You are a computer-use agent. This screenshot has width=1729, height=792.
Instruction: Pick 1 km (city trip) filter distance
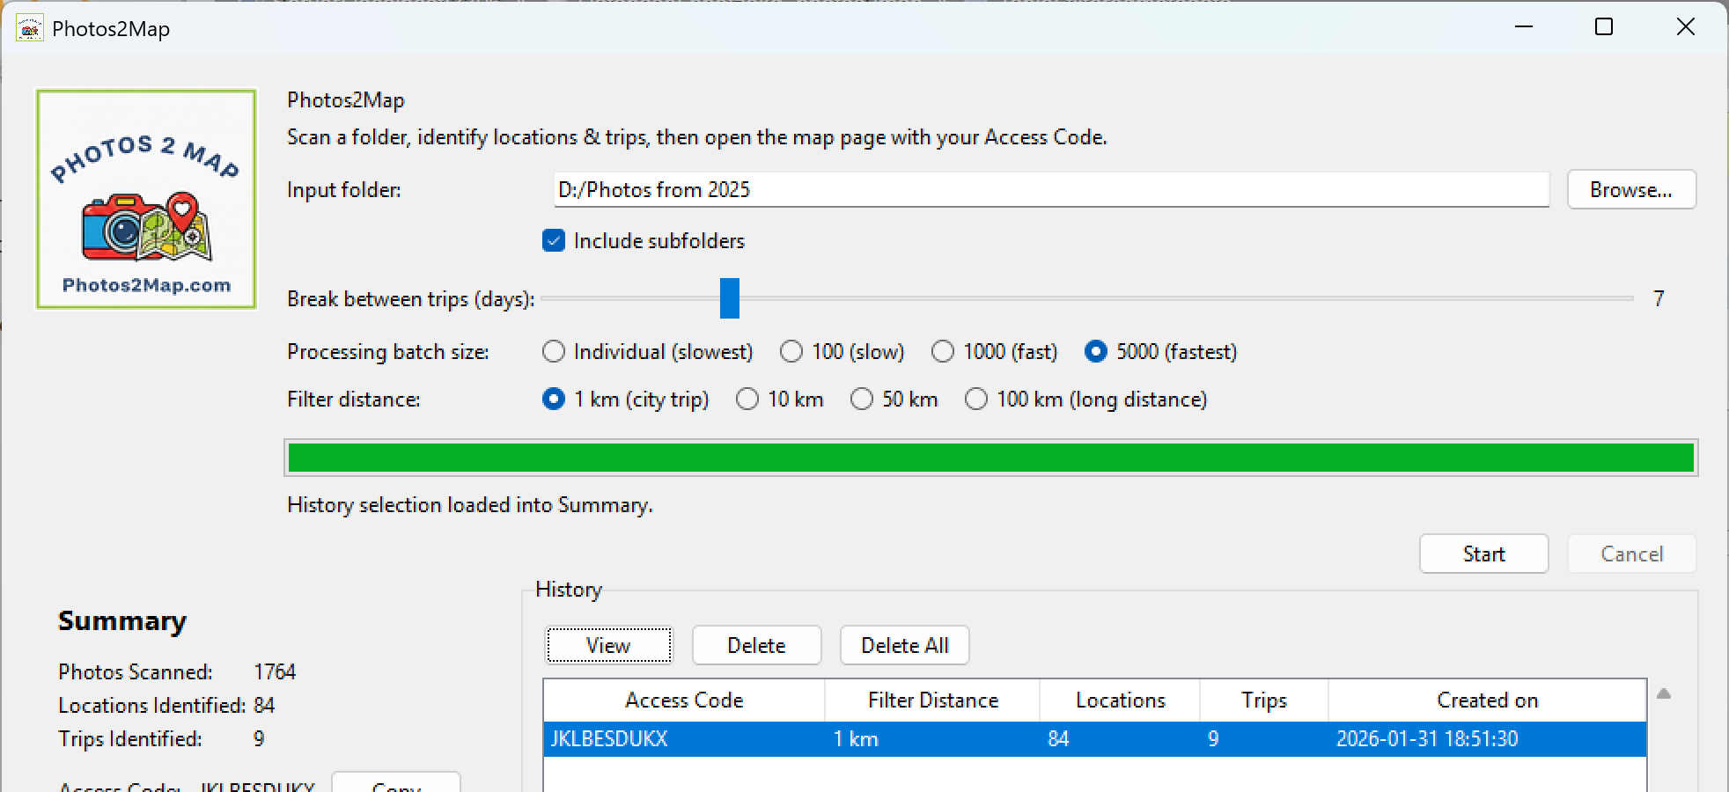tap(554, 400)
